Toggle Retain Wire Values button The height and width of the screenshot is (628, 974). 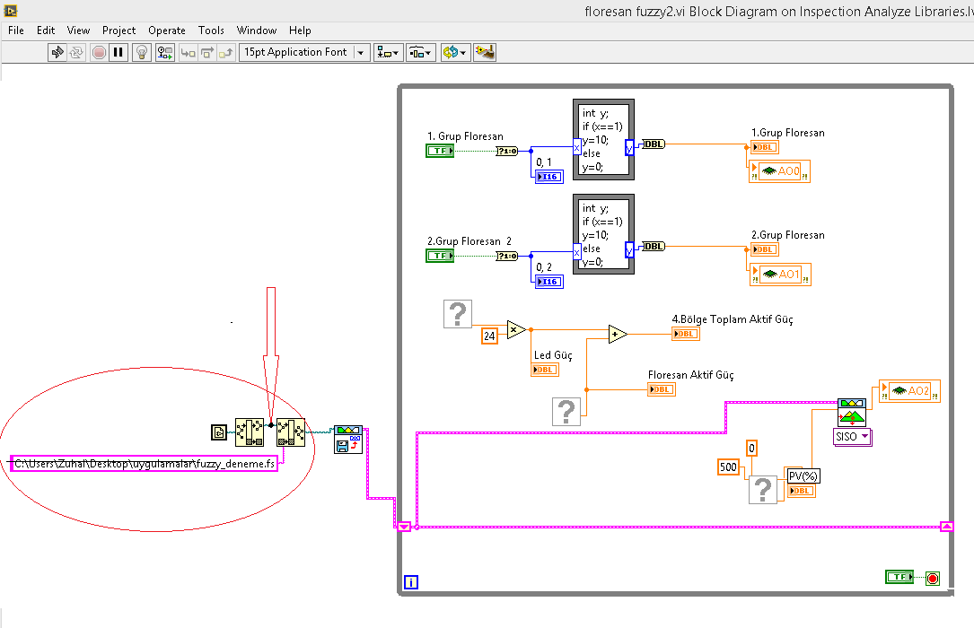pyautogui.click(x=164, y=52)
